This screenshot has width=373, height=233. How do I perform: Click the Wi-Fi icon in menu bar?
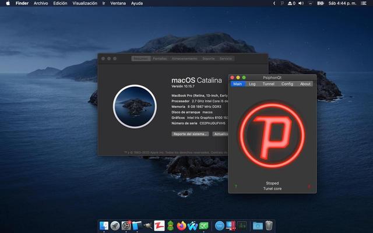coord(310,3)
